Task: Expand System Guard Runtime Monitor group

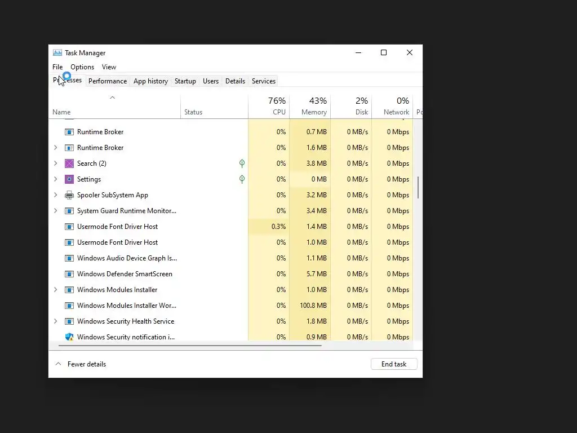Action: click(x=56, y=211)
